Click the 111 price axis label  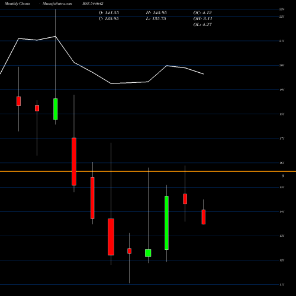pyautogui.click(x=282, y=285)
